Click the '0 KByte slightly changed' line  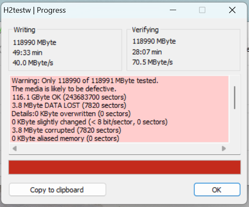click(x=90, y=122)
